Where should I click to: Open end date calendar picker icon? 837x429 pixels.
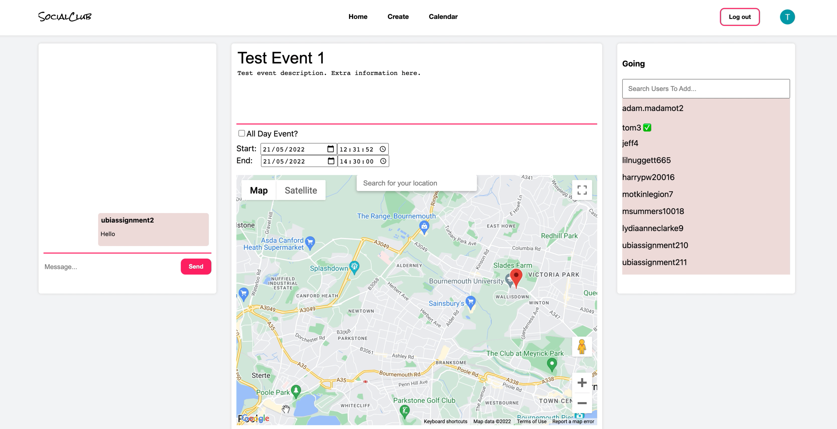[x=331, y=161]
